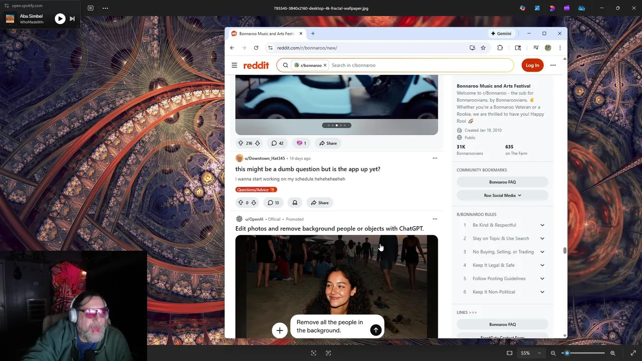Click the Chrome tab search icon

pyautogui.click(x=518, y=48)
